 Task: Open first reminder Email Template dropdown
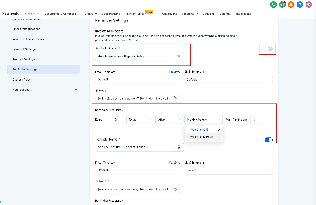137,79
